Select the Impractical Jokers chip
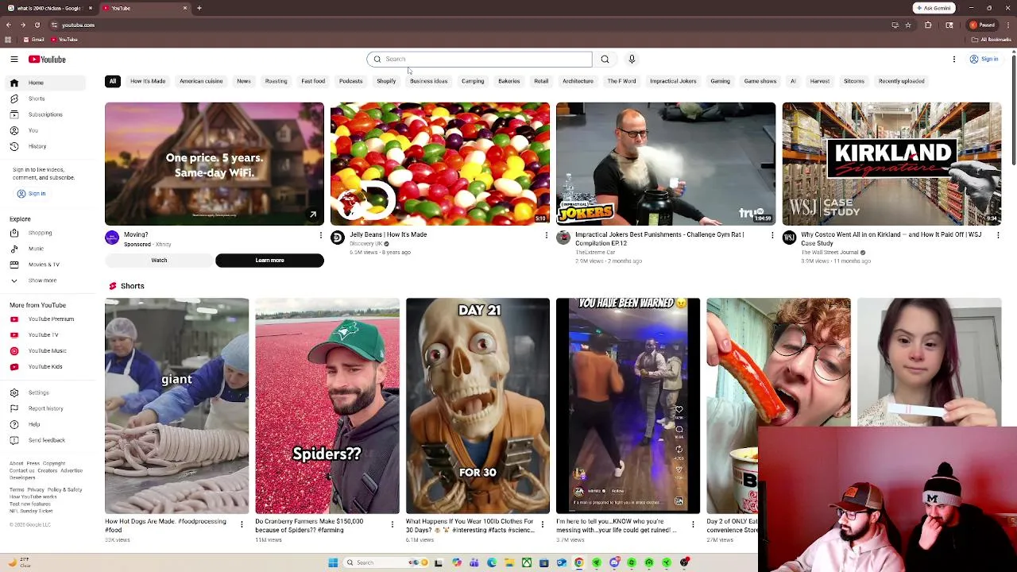 [673, 81]
